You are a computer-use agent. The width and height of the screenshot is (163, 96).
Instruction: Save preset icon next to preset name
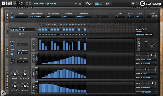click(80, 4)
